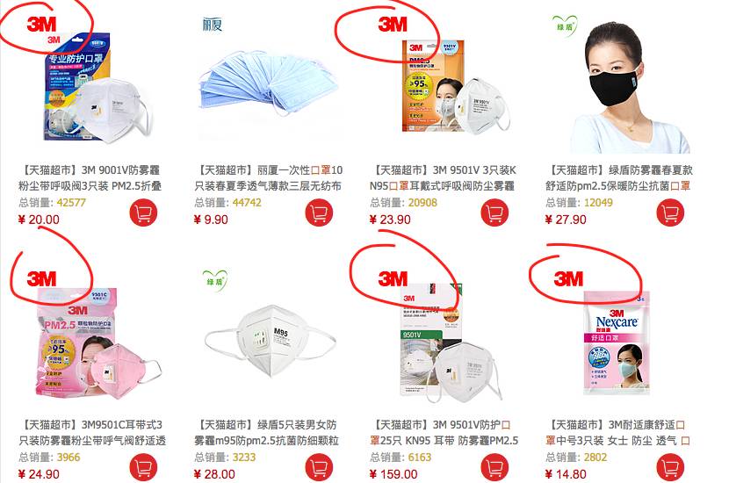Add the ¥159.00 3M 25-pack to cart
Viewport: 736px width, 483px height.
[494, 467]
